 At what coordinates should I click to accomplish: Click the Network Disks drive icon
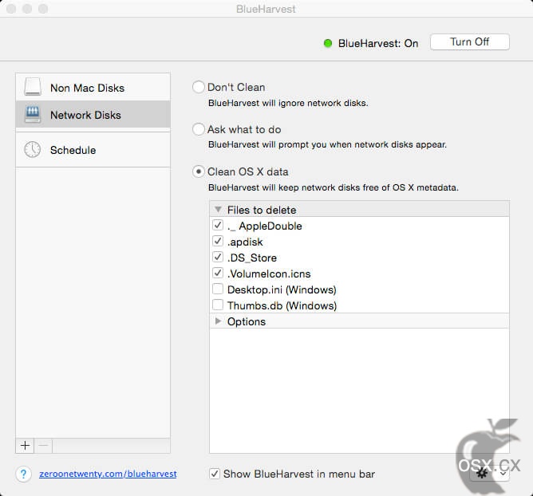pyautogui.click(x=33, y=115)
